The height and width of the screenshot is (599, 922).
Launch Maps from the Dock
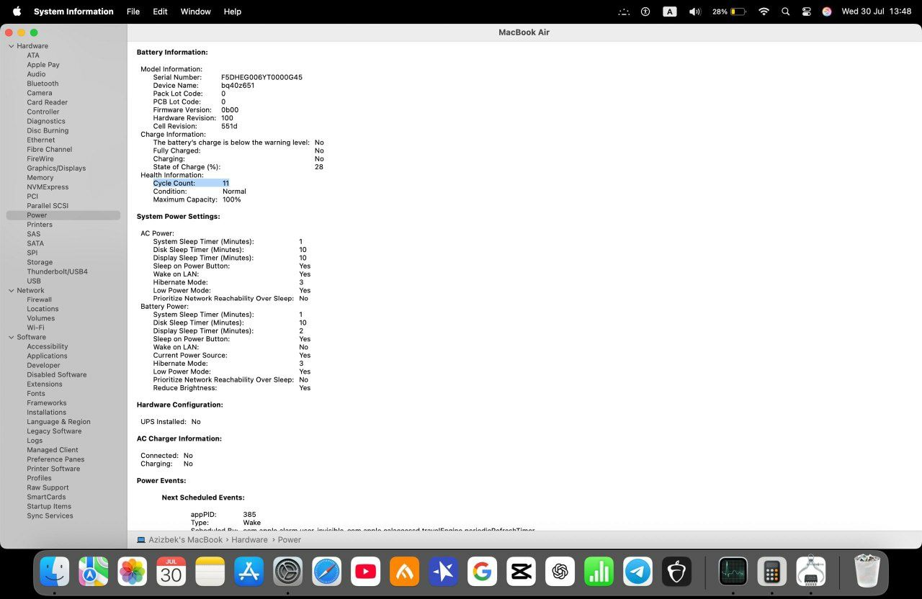click(x=94, y=572)
